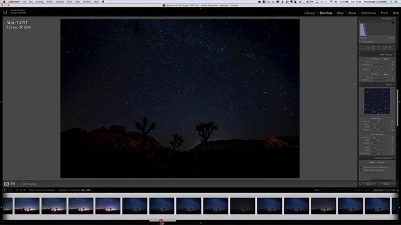This screenshot has width=401, height=225.
Task: Click the Detail panel star preview
Action: (x=377, y=101)
